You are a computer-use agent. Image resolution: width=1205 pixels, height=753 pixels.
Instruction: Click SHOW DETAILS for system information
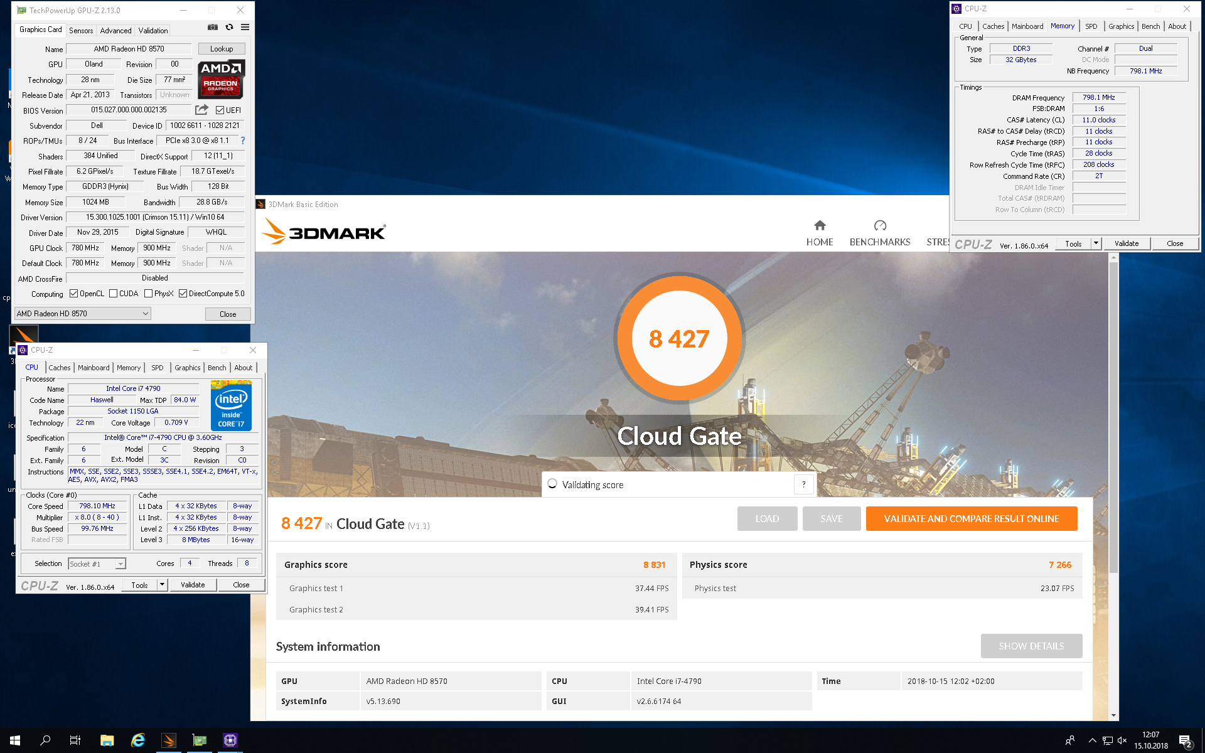tap(1031, 646)
